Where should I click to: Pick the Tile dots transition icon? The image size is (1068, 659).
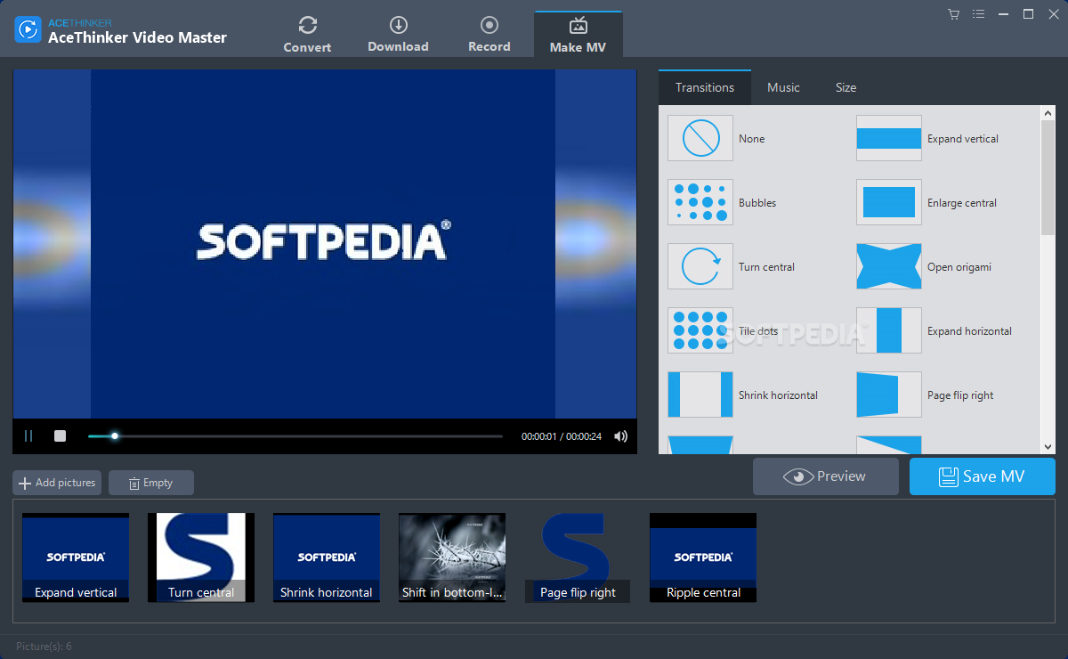[x=700, y=330]
